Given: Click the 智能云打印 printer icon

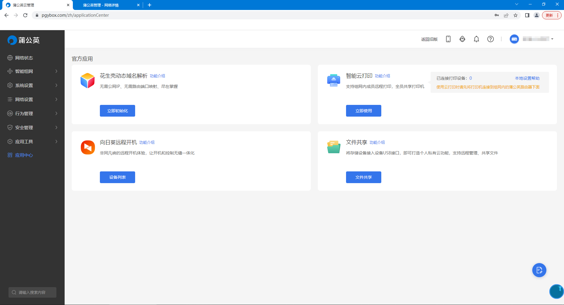Looking at the screenshot, I should tap(333, 80).
